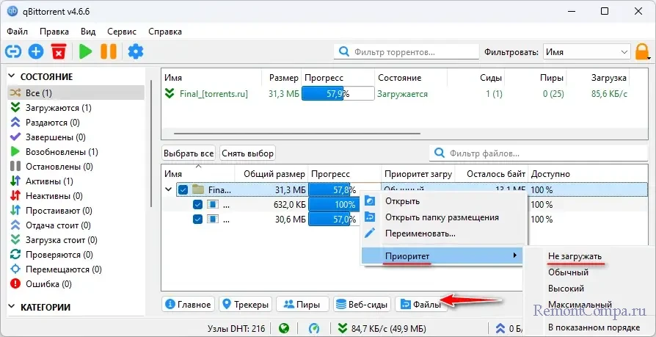The height and width of the screenshot is (337, 656).
Task: Uncheck the 632,0 KB file checkbox
Action: 197,205
